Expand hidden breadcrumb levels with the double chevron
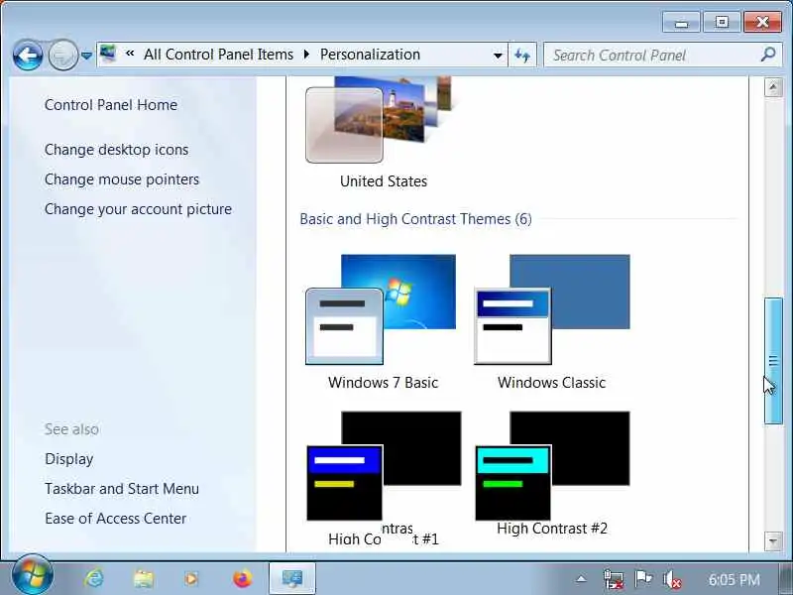 pyautogui.click(x=130, y=54)
